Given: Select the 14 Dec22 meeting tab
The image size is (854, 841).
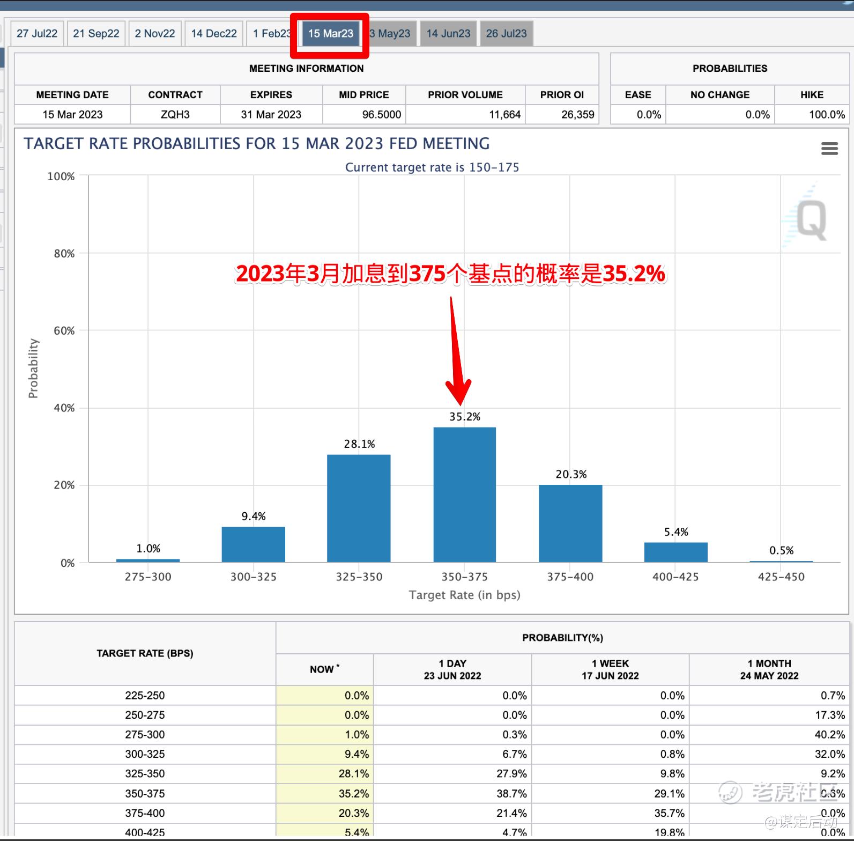Looking at the screenshot, I should (214, 33).
